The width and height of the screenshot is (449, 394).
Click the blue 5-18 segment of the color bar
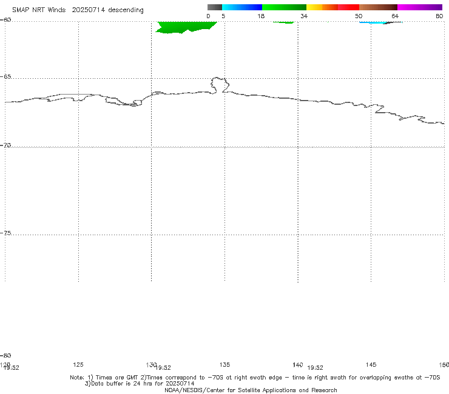[242, 7]
